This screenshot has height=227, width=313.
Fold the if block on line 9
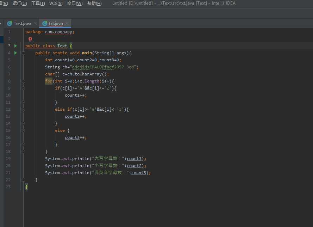23,88
